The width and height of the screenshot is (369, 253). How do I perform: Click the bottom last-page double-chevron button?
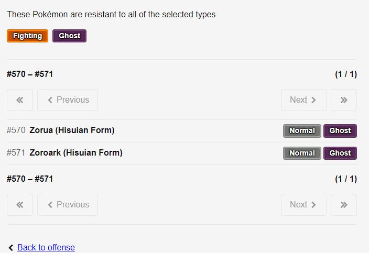click(344, 205)
